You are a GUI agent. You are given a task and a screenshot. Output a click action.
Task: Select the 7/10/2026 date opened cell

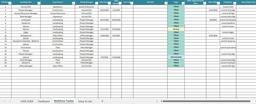116,57
